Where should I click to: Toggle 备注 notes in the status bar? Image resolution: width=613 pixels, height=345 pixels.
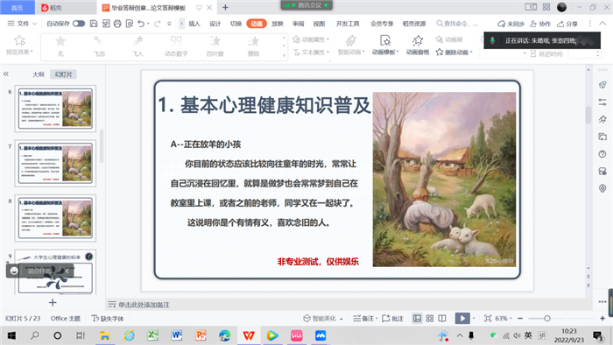click(x=365, y=319)
